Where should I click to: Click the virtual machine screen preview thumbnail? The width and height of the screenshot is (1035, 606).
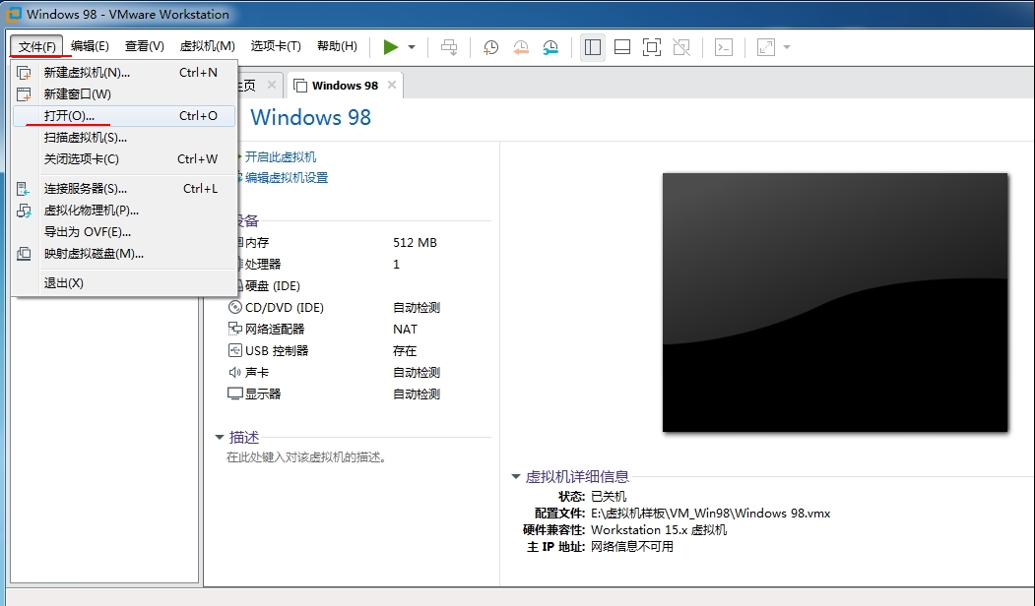(x=834, y=302)
